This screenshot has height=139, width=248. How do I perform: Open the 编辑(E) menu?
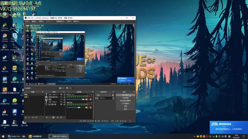[34, 21]
